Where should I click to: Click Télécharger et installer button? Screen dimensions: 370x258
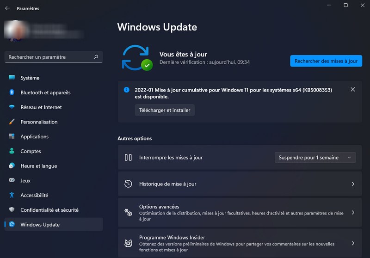coord(165,110)
